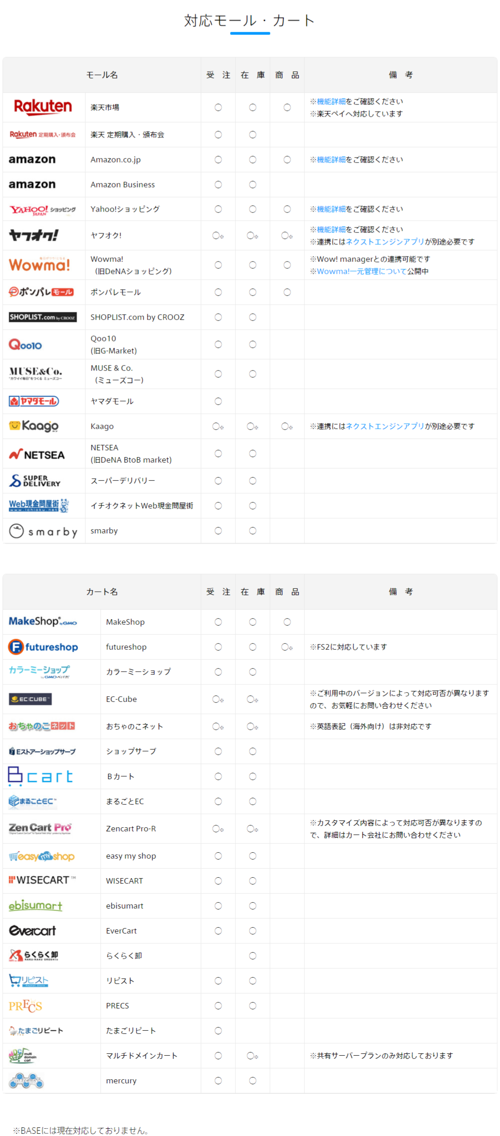Click the WISECART logo
This screenshot has height=1136, width=500.
click(42, 880)
